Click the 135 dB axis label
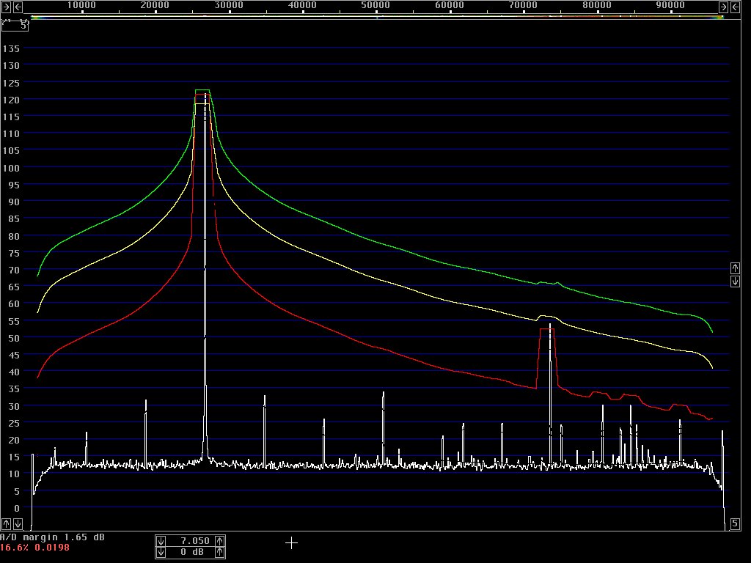The height and width of the screenshot is (563, 751). point(11,49)
